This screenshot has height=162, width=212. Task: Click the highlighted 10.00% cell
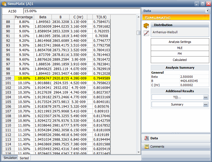tap(24, 78)
